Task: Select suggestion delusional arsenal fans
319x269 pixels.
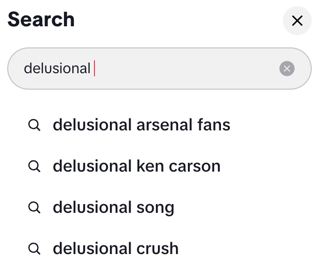Action: click(x=141, y=125)
